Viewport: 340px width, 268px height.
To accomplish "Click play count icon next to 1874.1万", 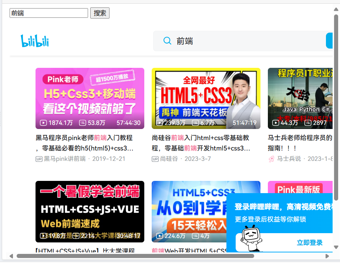I will click(x=43, y=123).
